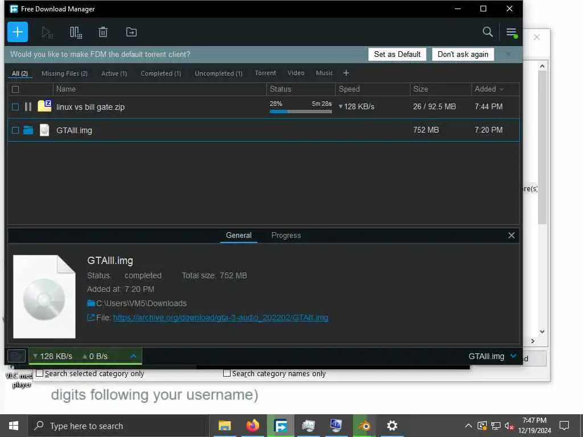Screen dimensions: 583x437
Task: Switch to Music tag filter
Action: click(x=324, y=73)
